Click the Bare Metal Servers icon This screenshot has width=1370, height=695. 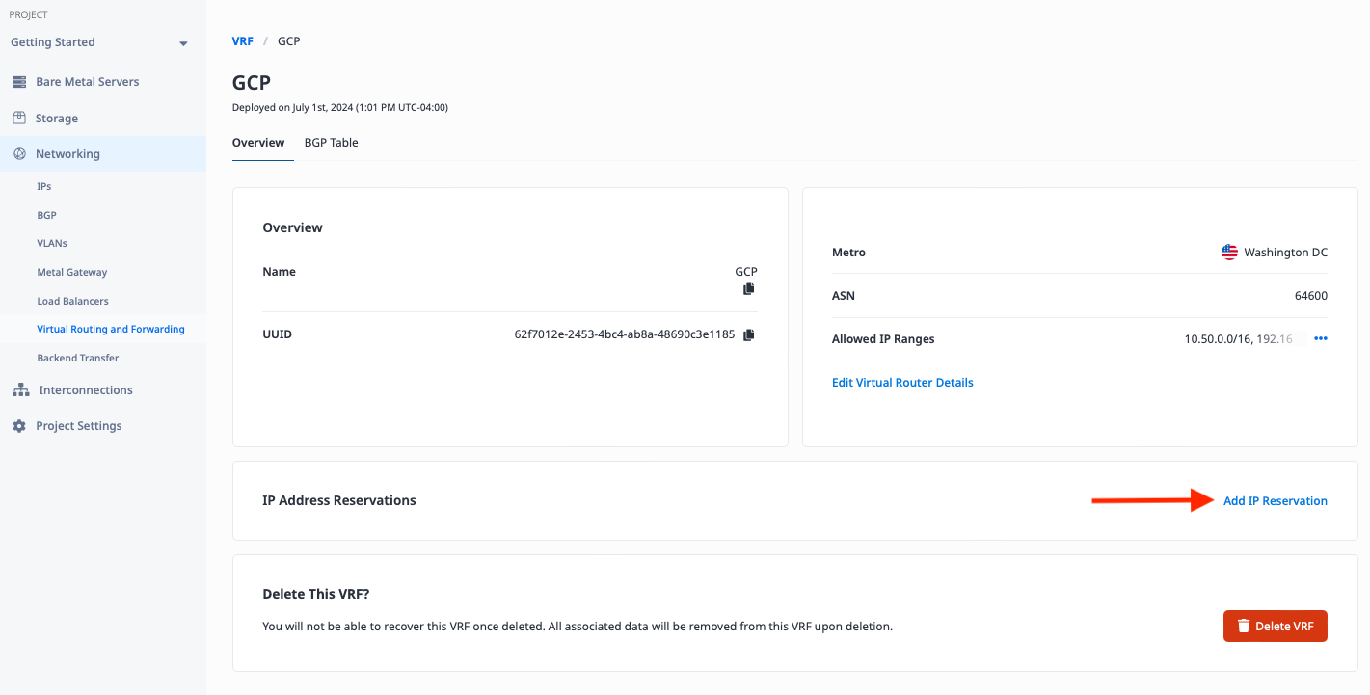coord(19,82)
